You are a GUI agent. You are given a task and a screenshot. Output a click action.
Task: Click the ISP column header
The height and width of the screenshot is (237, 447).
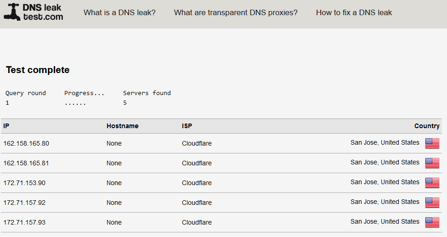(187, 126)
